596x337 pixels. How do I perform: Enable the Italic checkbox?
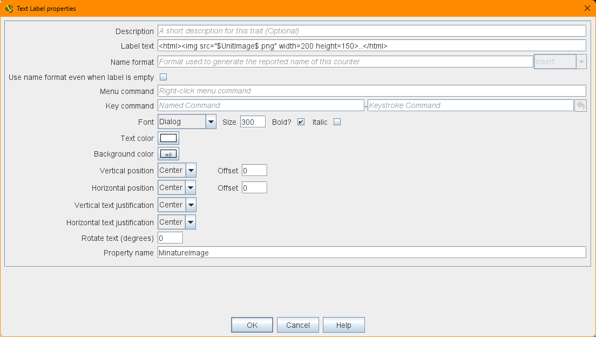pos(337,122)
